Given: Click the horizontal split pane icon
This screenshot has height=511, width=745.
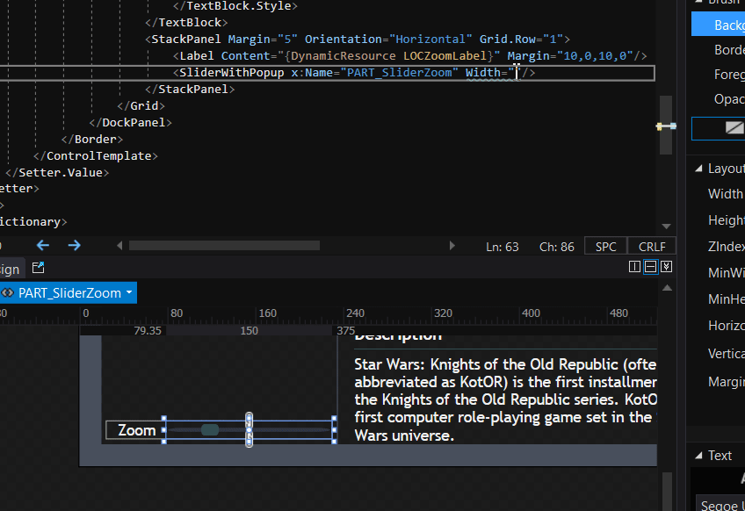Looking at the screenshot, I should [650, 266].
